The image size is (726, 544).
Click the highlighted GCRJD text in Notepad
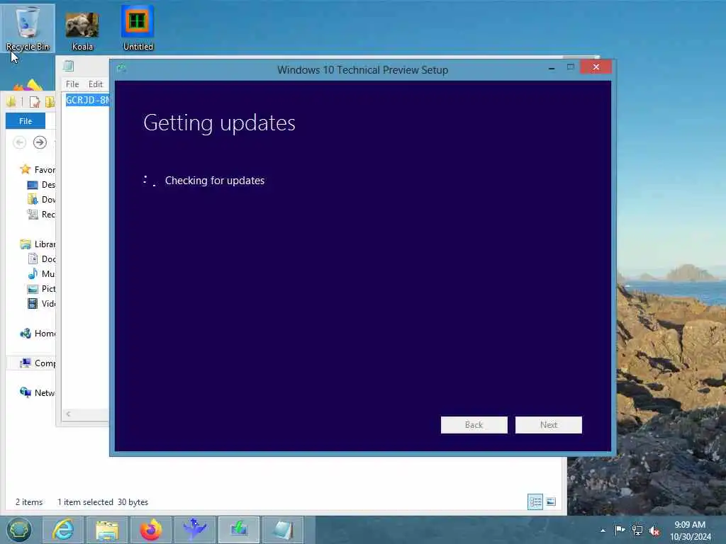click(x=87, y=100)
